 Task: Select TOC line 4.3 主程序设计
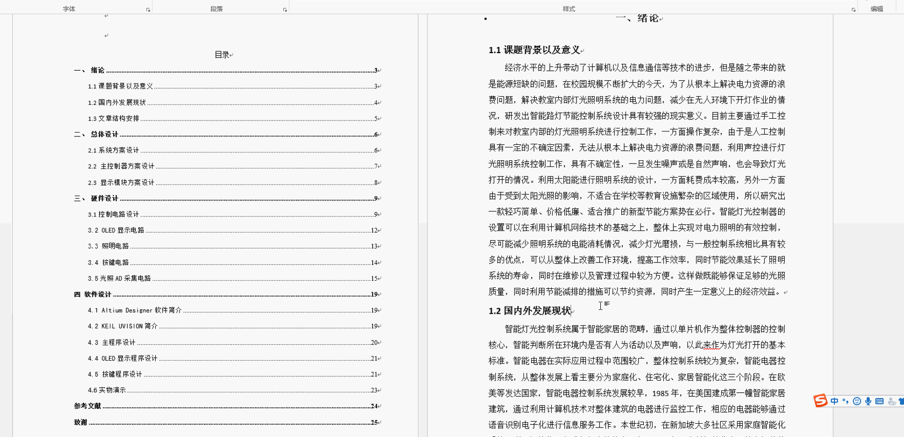[x=234, y=343]
